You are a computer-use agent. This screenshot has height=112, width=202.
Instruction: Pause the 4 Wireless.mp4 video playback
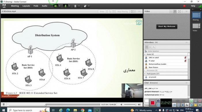point(4,105)
